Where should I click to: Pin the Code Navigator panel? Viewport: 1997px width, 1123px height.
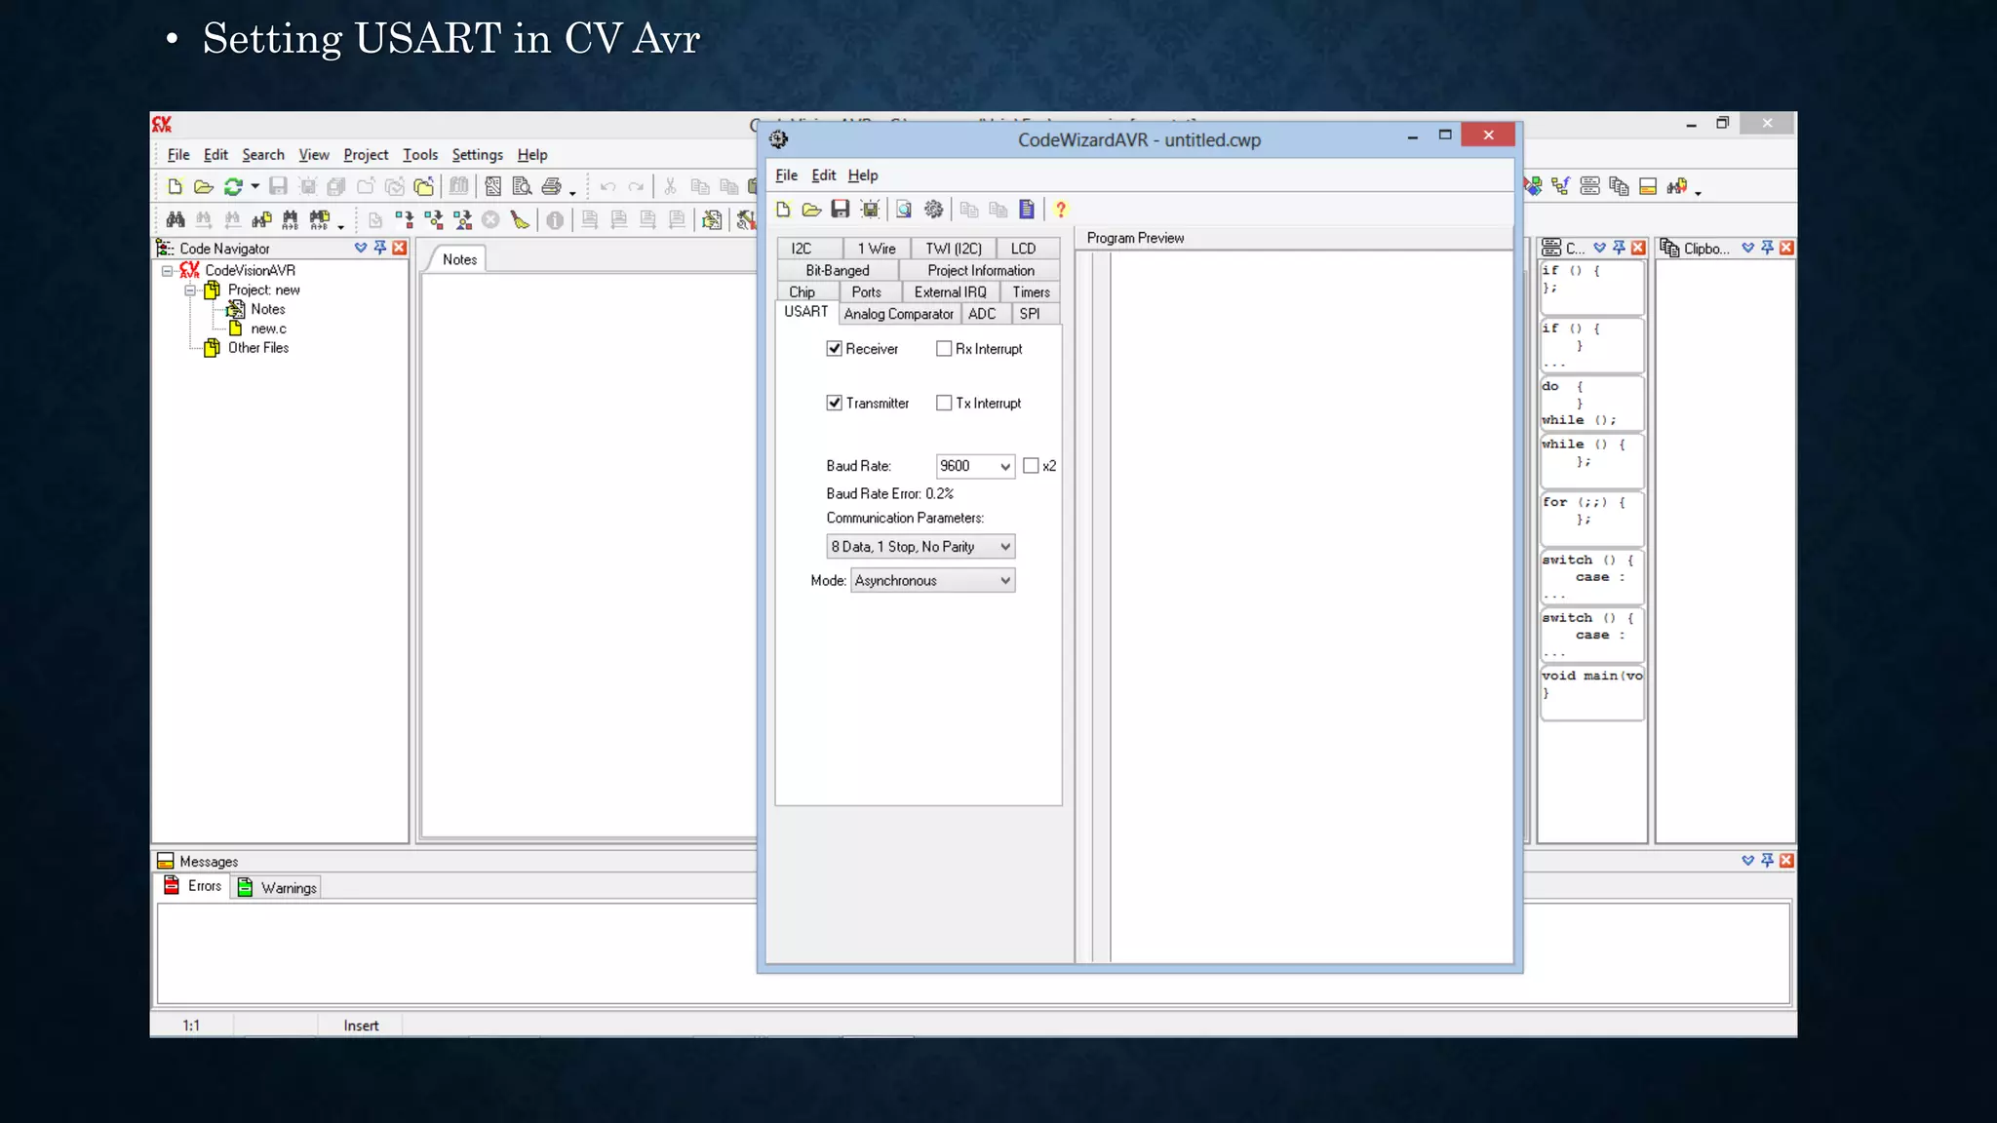click(380, 248)
